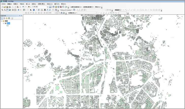185x109 pixels.
Task: Select the Pan tool
Action: tap(7, 10)
